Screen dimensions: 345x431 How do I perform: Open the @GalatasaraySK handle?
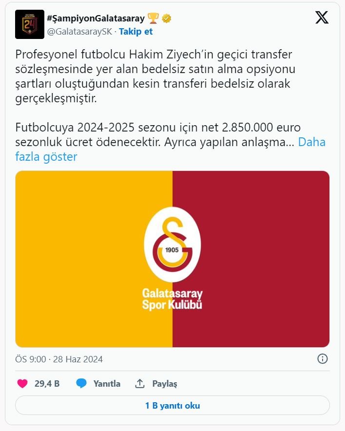point(79,31)
